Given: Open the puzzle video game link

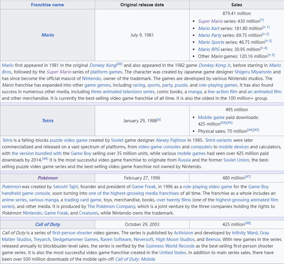Looking at the screenshot, I should pyautogui.click(x=69, y=140).
